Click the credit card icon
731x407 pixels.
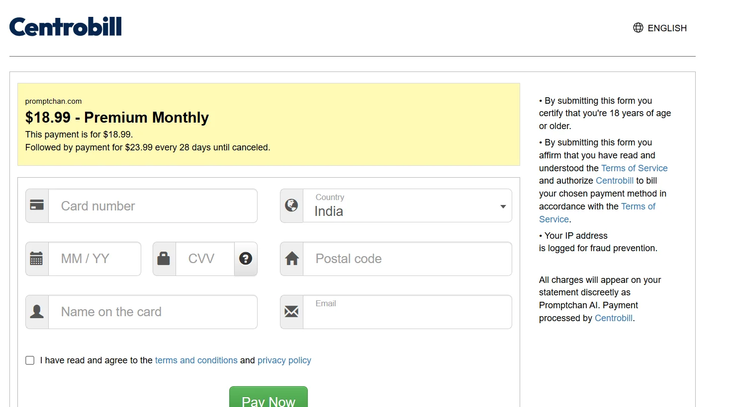click(x=37, y=205)
